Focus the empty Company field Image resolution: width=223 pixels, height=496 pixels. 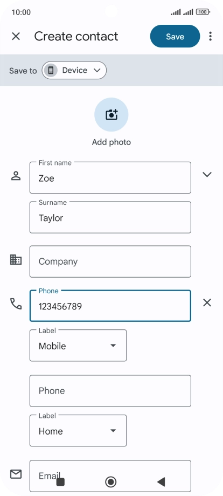tap(110, 261)
